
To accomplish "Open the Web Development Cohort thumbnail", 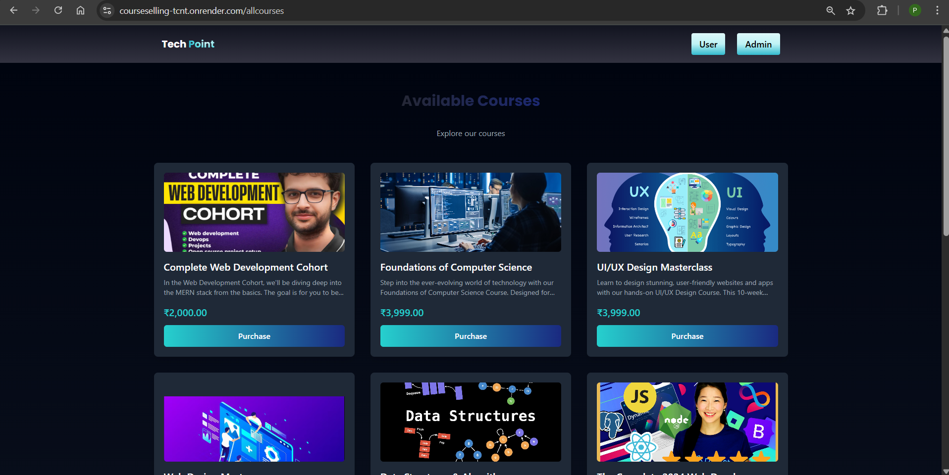I will (x=254, y=212).
